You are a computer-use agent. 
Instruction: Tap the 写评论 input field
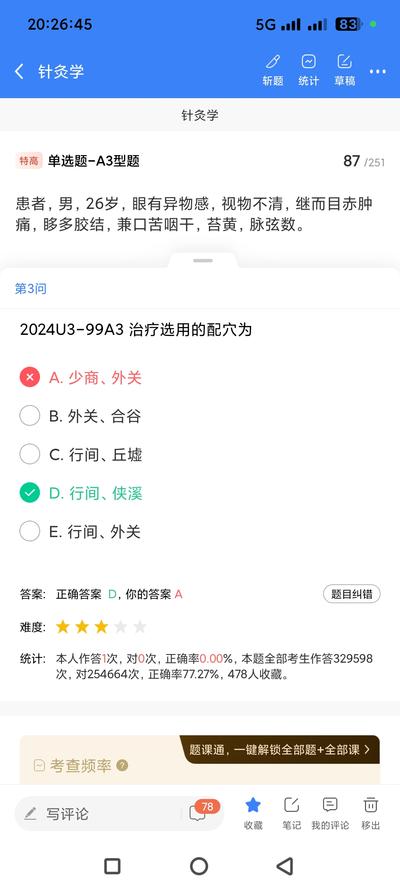[100, 814]
